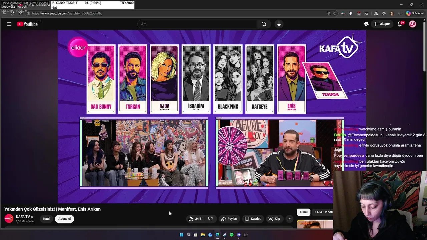Open the KAFA TV channel name link

pos(23,217)
